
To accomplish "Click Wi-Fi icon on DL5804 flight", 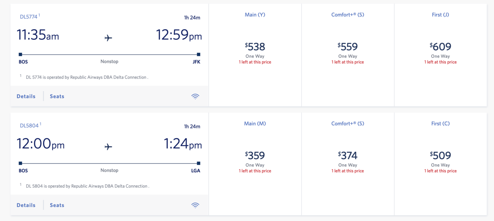I will [x=195, y=205].
